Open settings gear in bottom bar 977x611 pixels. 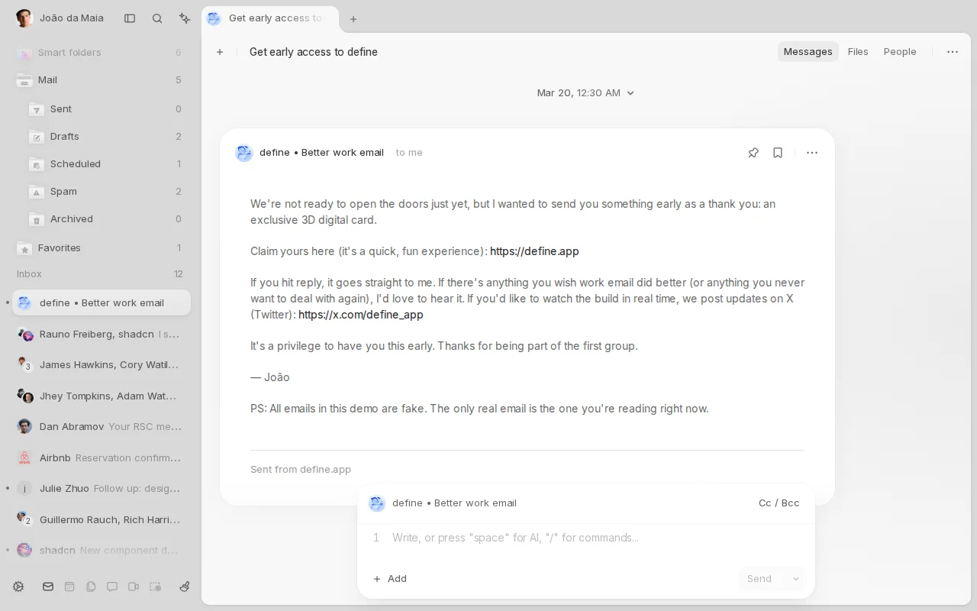point(18,587)
